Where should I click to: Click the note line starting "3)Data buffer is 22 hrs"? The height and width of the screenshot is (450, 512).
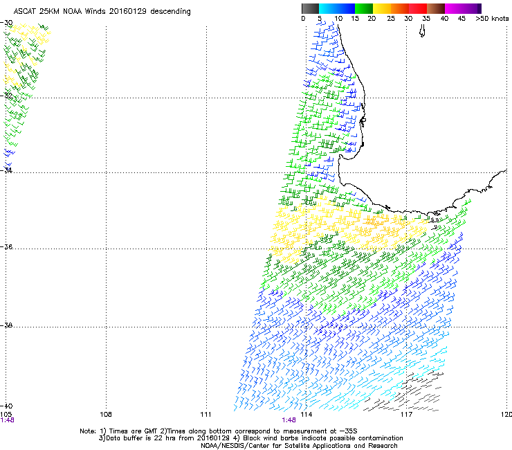click(x=250, y=438)
